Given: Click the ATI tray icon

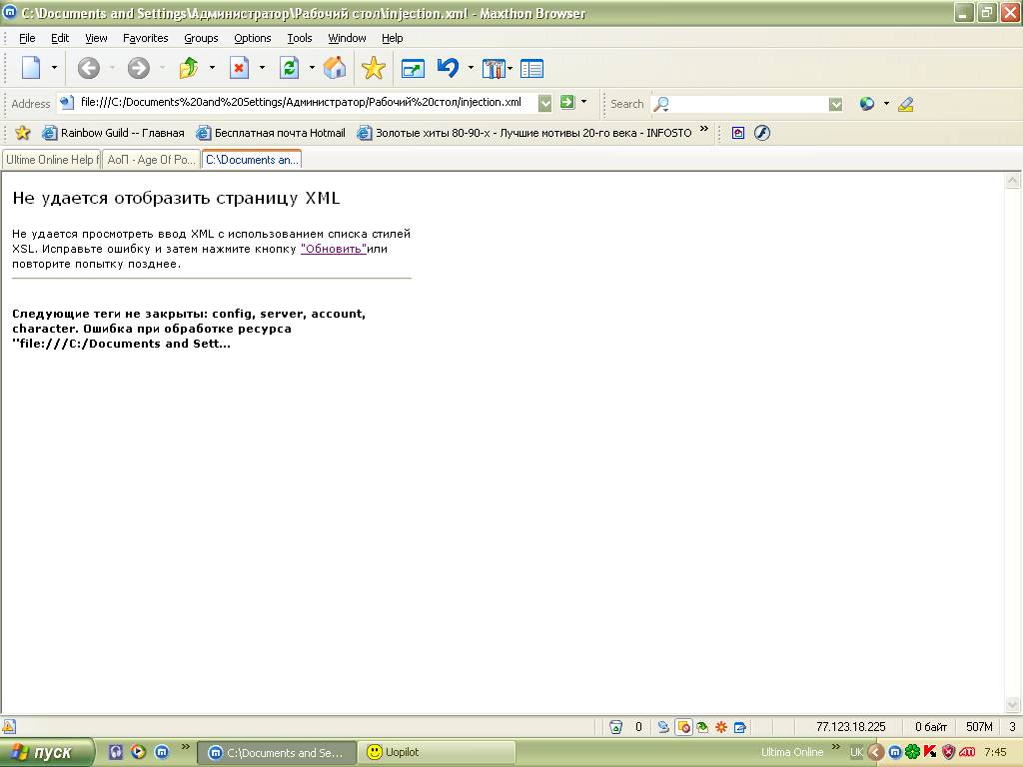Looking at the screenshot, I should pos(967,752).
